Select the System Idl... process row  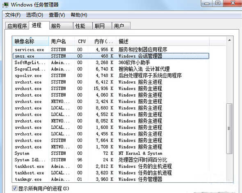[x=111, y=160]
